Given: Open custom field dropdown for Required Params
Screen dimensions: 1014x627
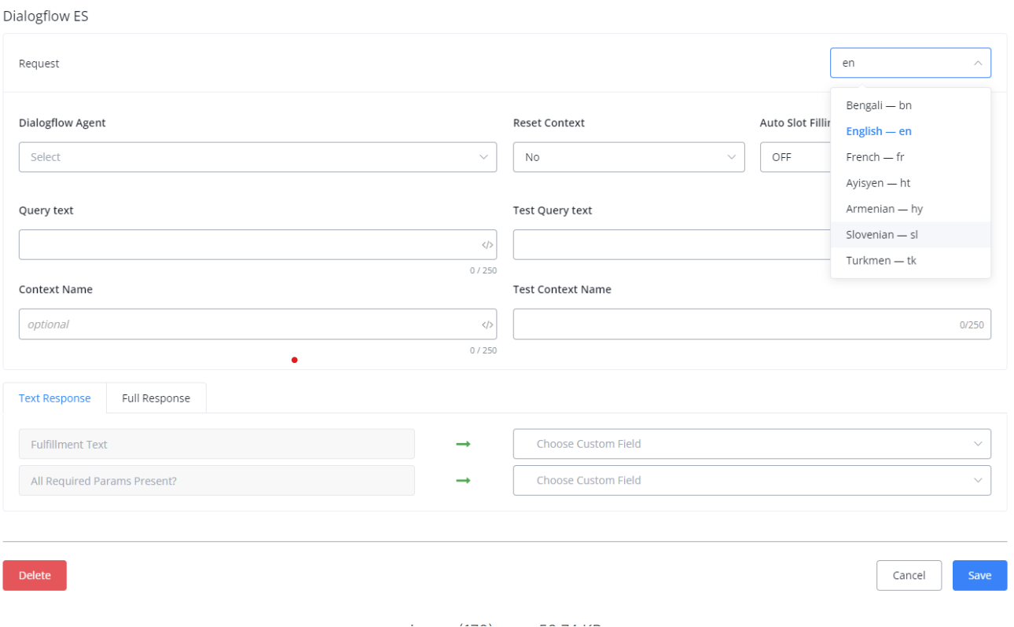Looking at the screenshot, I should [x=752, y=480].
